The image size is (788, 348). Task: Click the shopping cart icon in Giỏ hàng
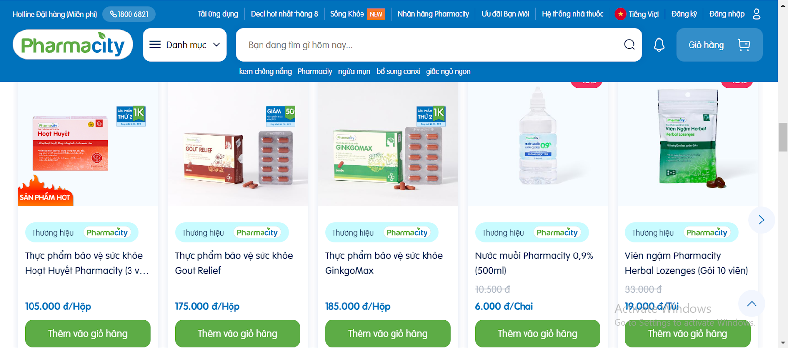pyautogui.click(x=744, y=45)
